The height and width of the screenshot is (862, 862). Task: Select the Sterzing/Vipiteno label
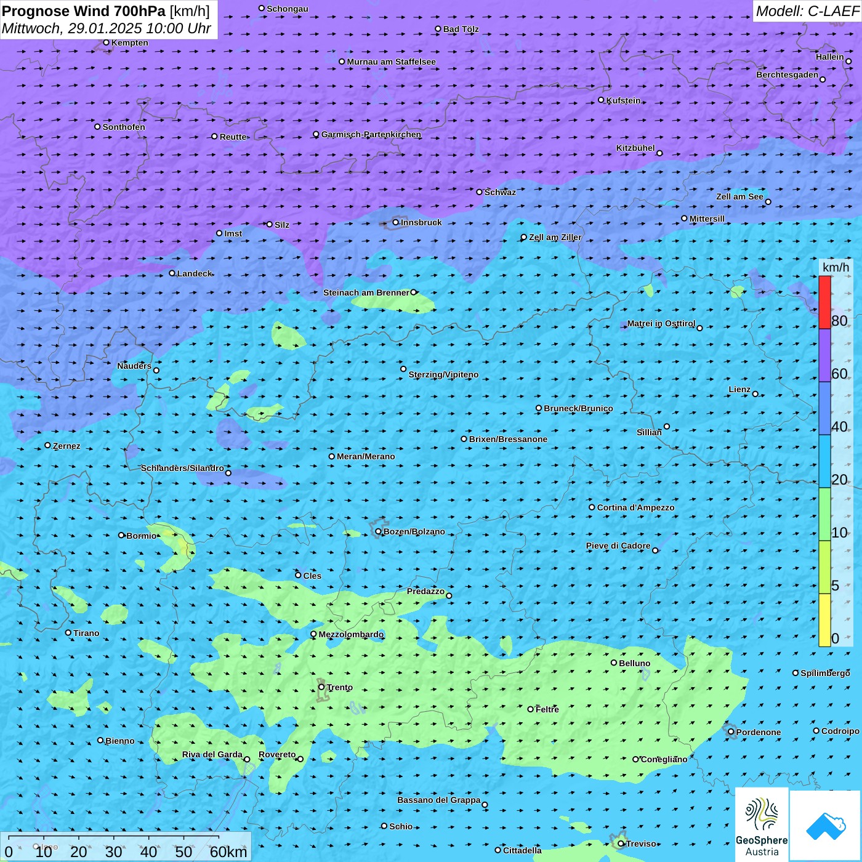point(444,374)
